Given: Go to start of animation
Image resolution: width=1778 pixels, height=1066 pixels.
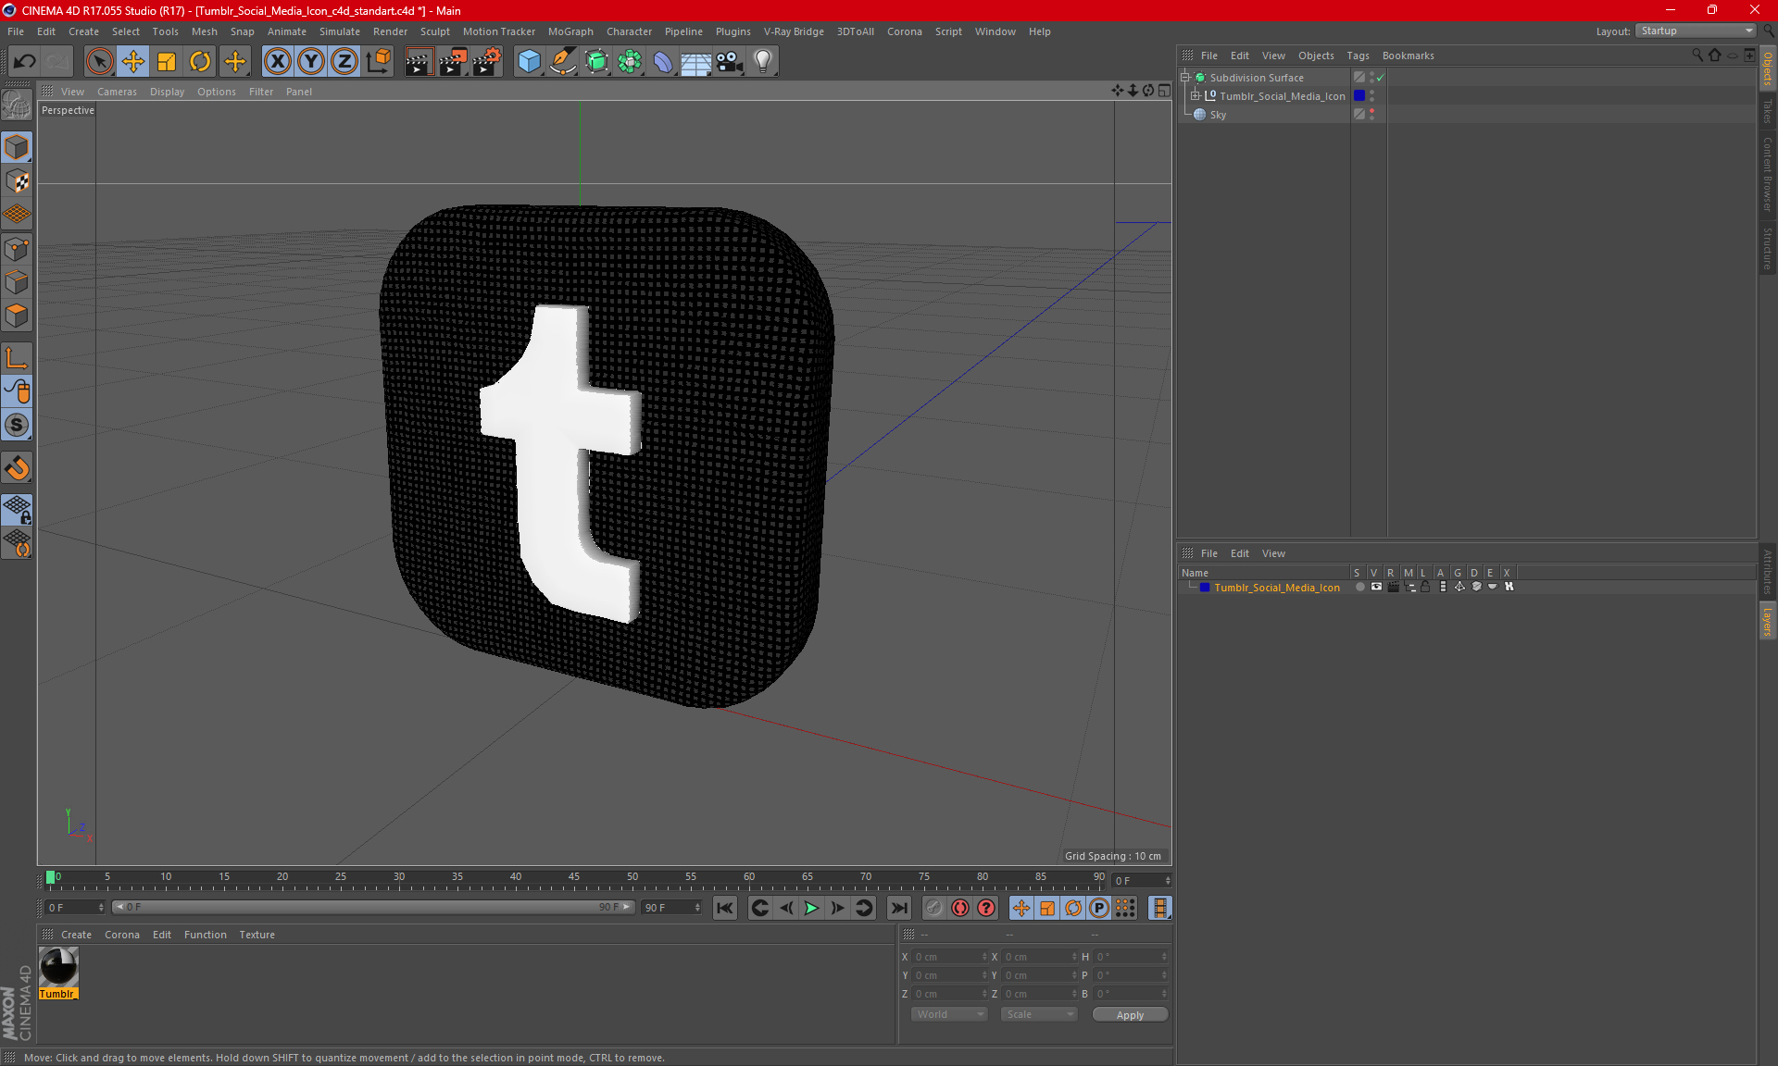Looking at the screenshot, I should (725, 908).
